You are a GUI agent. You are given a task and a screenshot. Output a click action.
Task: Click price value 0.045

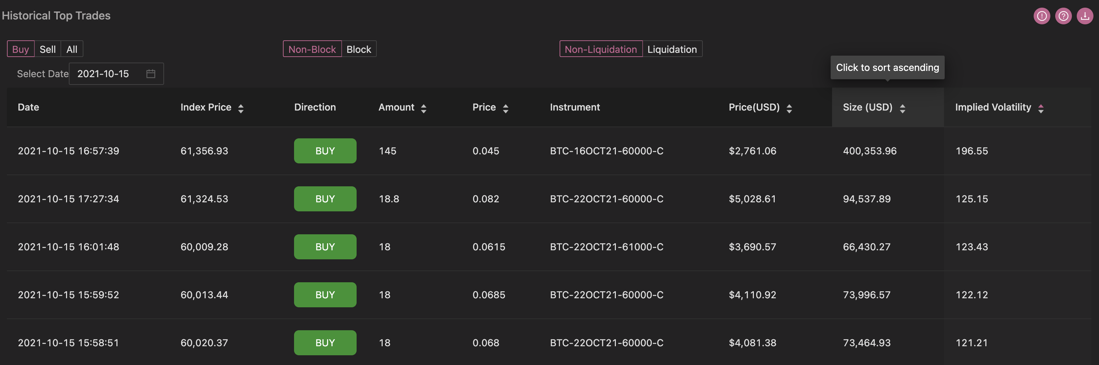coord(486,151)
